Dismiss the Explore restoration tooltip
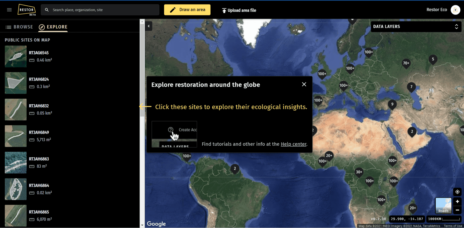Screen dimensions: 464x228 304,84
